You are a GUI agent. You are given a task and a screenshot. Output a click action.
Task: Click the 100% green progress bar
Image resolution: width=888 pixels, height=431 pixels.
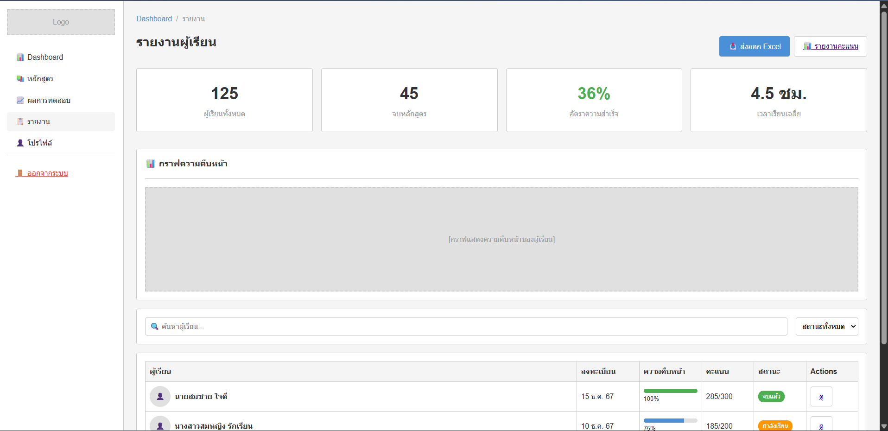670,391
